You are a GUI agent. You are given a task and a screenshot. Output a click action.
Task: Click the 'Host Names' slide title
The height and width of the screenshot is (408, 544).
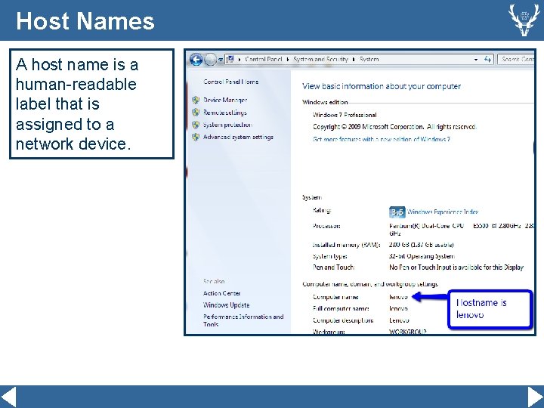point(85,21)
